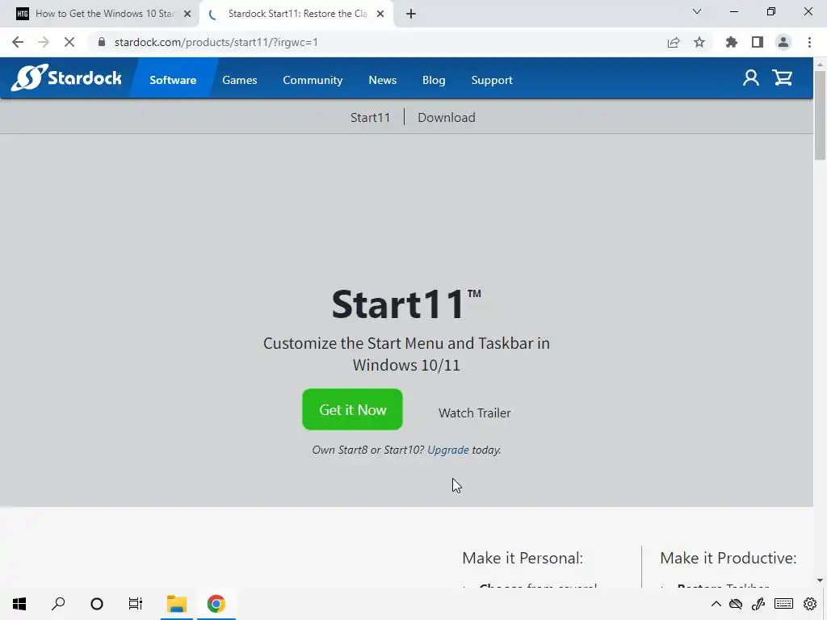Click the address bar URL field
This screenshot has height=620, width=827.
pyautogui.click(x=369, y=42)
